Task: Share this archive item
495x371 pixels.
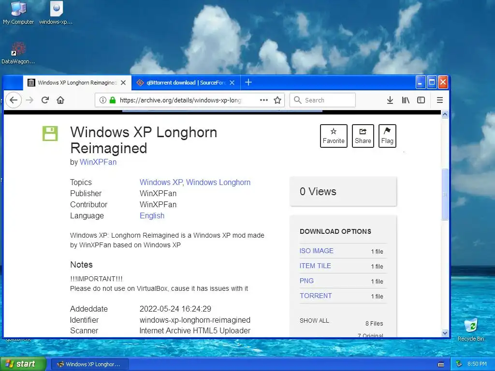Action: click(363, 136)
